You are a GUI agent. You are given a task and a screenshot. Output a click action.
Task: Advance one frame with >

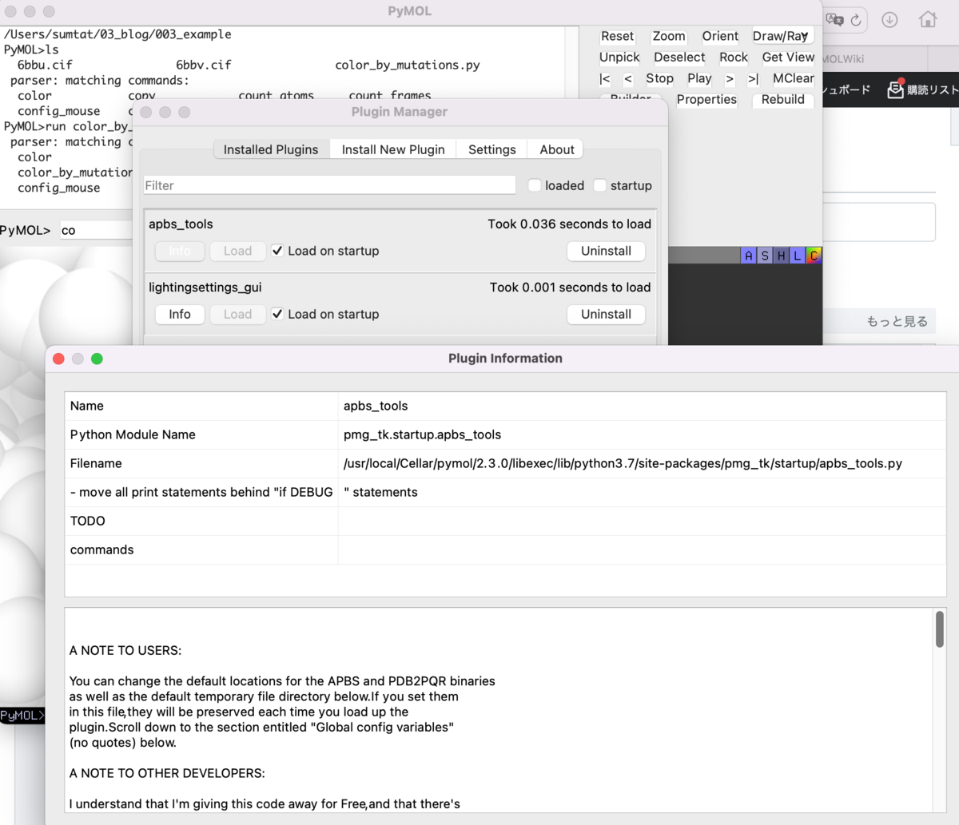tap(730, 78)
